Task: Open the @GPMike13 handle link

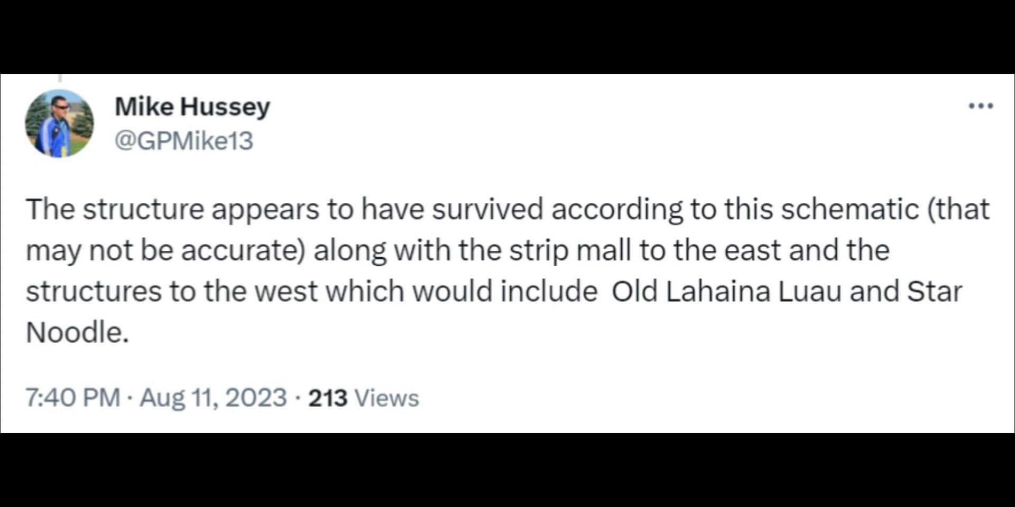Action: pyautogui.click(x=184, y=141)
